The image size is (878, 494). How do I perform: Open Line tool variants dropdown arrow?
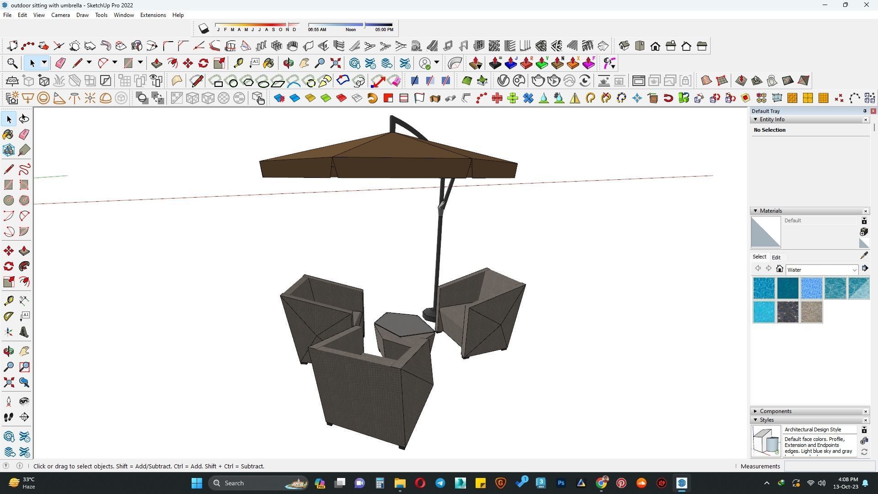coord(89,63)
